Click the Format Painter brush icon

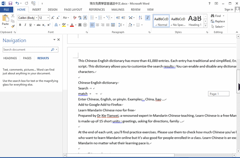13,27
